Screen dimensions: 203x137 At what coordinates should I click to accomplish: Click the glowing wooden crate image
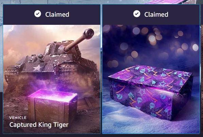(x=52, y=105)
